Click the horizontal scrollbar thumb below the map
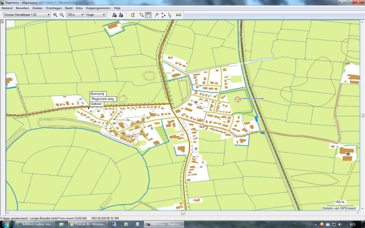Viewport: 365px width, 228px height. pos(182,212)
